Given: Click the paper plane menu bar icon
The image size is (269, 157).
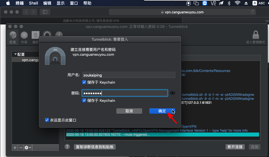Looking at the screenshot, I should coord(221,3).
